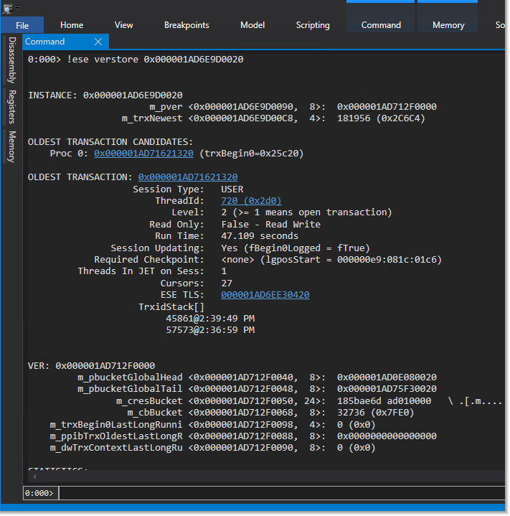Select the Memory contextual ribbon tab
The image size is (510, 516).
(x=448, y=25)
